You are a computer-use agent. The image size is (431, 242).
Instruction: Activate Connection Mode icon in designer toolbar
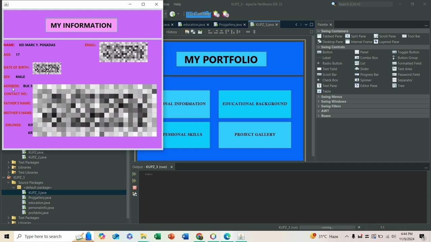193,32
